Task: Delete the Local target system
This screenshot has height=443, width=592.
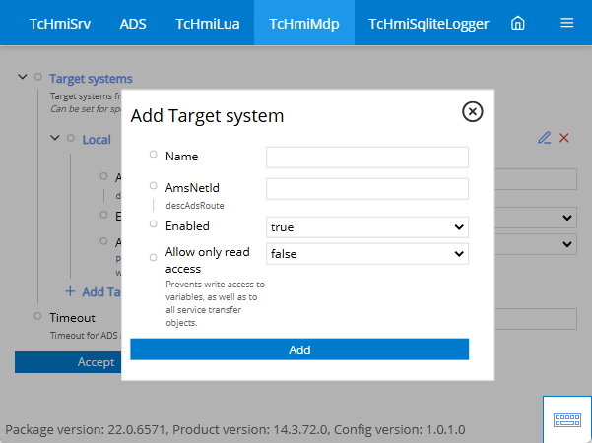Action: click(x=564, y=138)
